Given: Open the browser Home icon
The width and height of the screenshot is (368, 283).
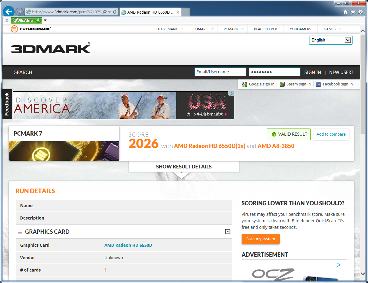Looking at the screenshot, I should tap(345, 12).
